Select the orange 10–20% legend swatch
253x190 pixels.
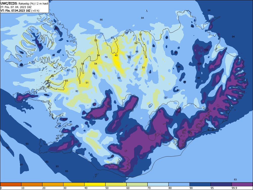point(32,184)
